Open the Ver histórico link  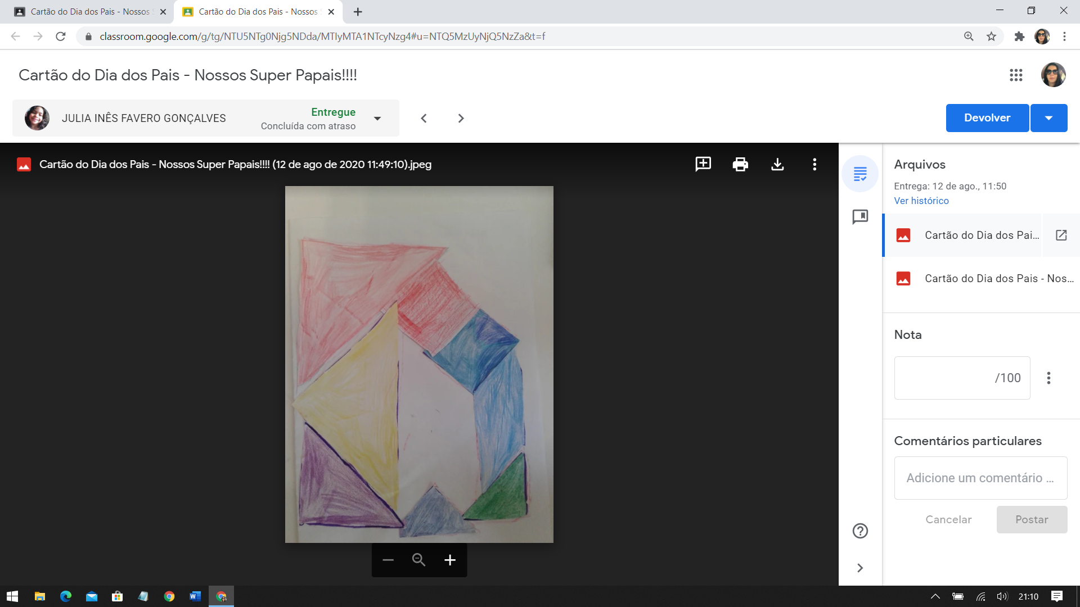pos(921,201)
